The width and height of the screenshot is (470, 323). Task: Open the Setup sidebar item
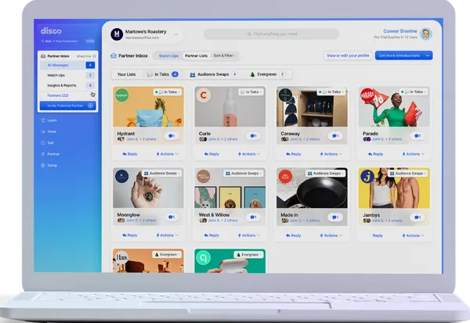(49, 165)
